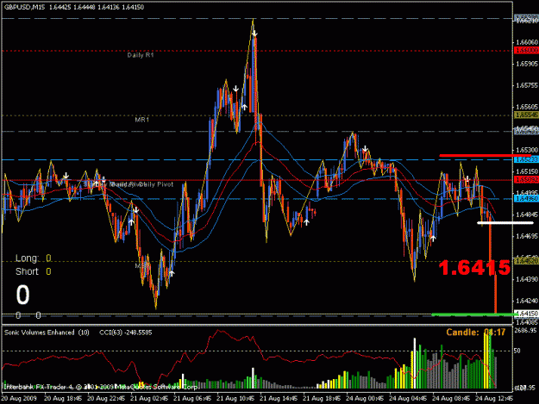Click the 1.65905 price scale value
This screenshot has width=539, height=404.
(527, 64)
